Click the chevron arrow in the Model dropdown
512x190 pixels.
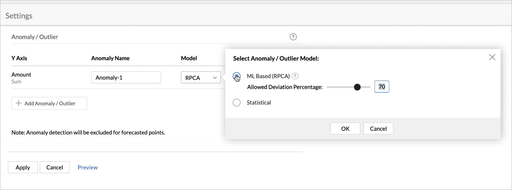point(215,78)
